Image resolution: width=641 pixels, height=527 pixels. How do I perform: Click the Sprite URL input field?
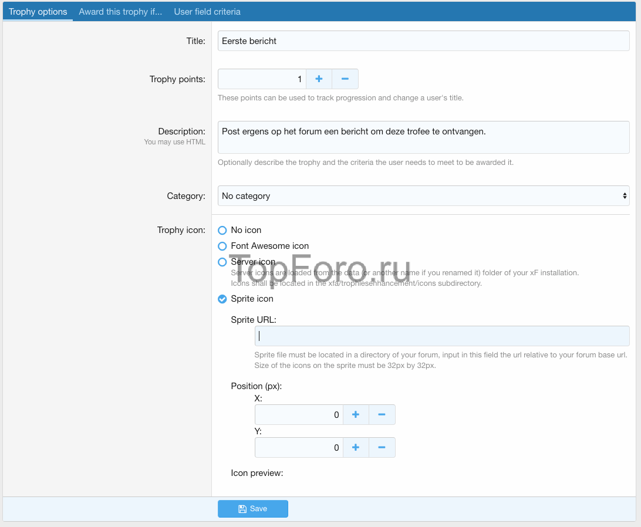(442, 336)
